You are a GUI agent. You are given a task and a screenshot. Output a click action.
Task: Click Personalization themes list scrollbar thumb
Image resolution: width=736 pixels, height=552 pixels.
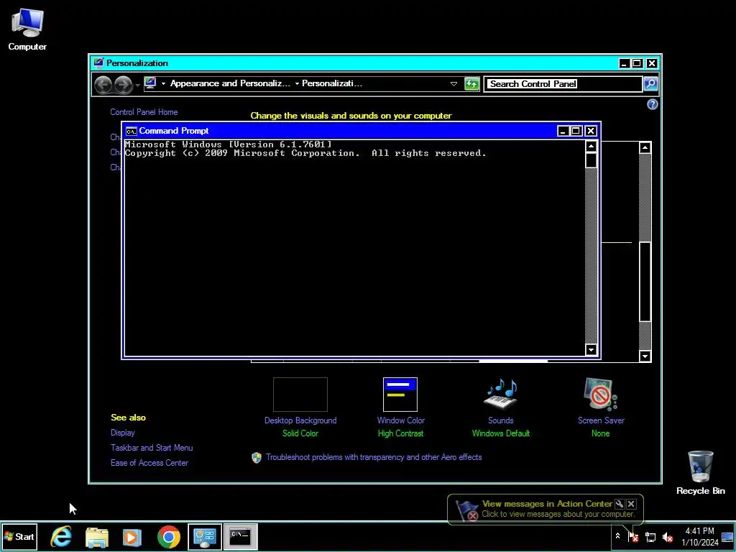pyautogui.click(x=645, y=282)
